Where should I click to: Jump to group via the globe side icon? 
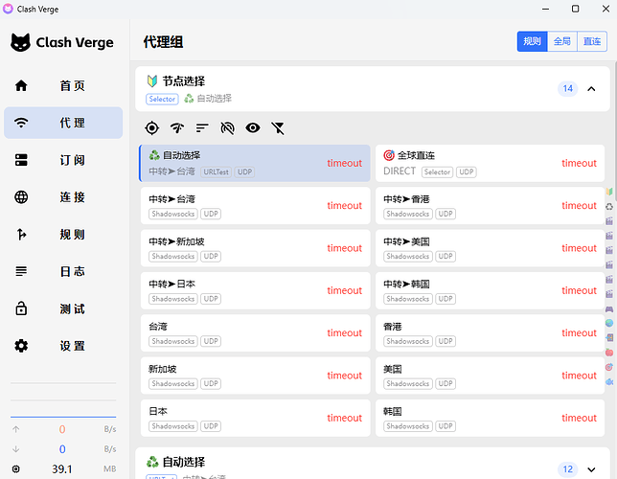tap(609, 323)
